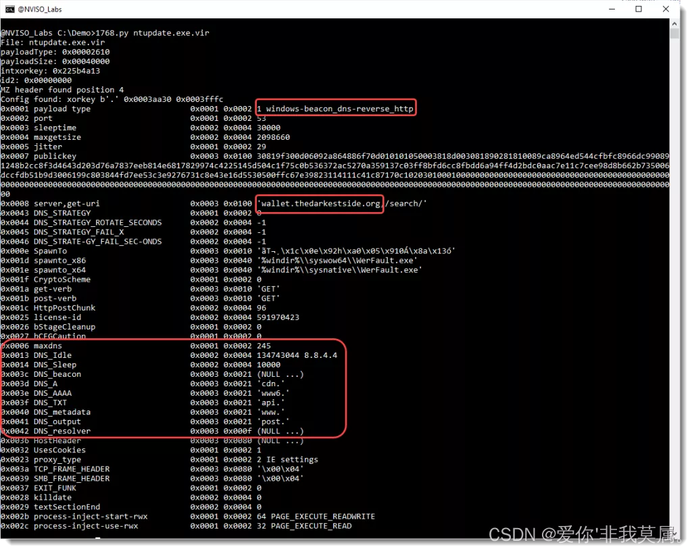Click the DNS_beacon label

click(57, 374)
